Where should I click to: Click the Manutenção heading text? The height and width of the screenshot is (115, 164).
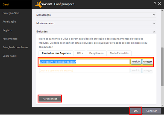click(x=43, y=15)
